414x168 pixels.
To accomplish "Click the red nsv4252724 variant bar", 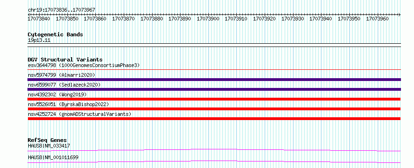I will coord(214,119).
